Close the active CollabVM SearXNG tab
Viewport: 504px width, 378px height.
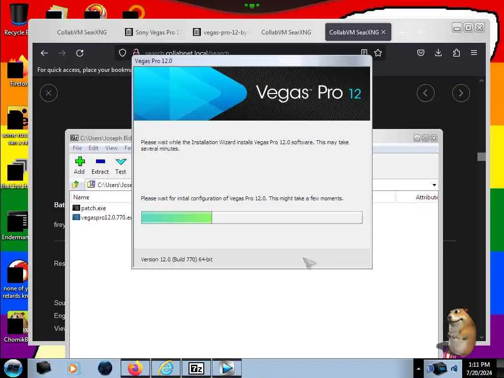tap(383, 32)
